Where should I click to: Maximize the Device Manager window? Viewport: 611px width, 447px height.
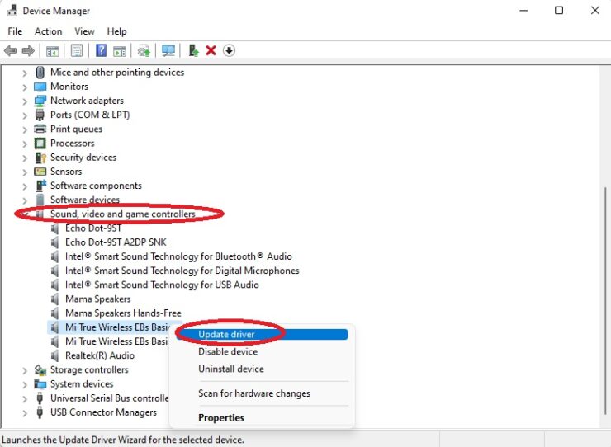559,11
